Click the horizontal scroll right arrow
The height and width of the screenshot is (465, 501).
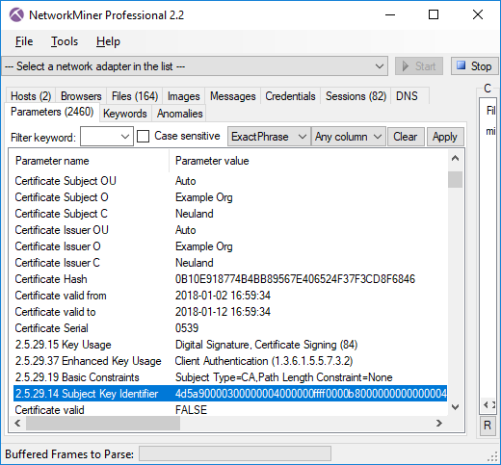[x=439, y=424]
